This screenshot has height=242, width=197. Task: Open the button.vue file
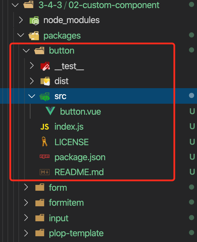coord(80,111)
